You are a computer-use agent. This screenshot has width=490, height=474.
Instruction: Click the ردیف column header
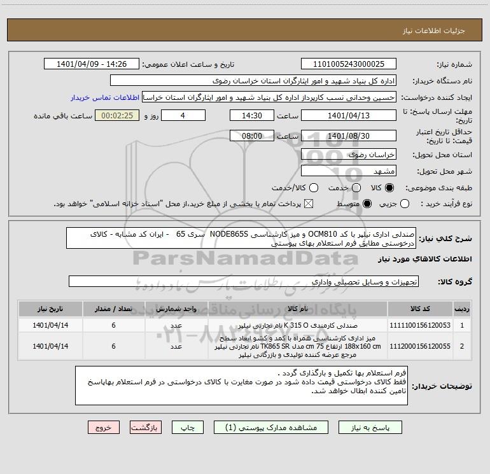pos(462,309)
